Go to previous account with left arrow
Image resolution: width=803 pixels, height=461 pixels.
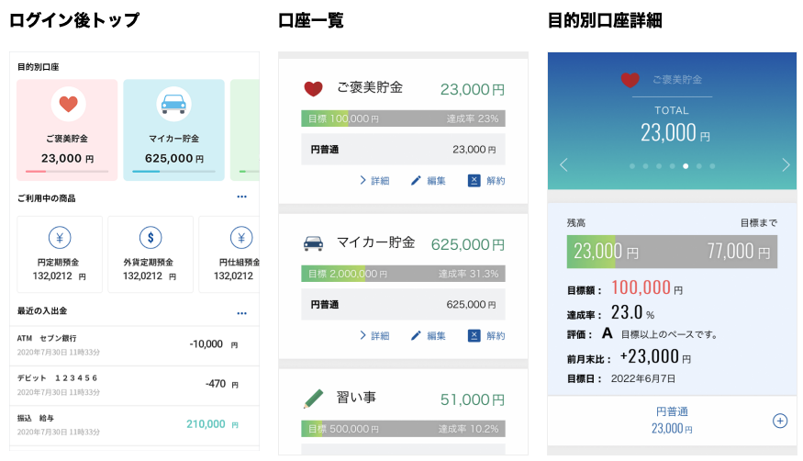point(563,165)
